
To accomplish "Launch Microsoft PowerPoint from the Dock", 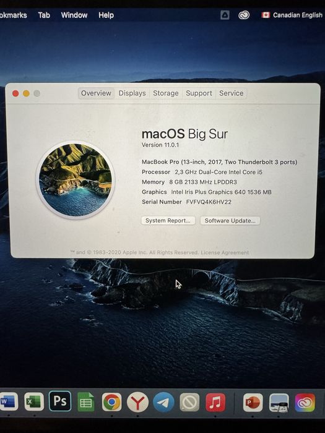I will click(x=253, y=403).
